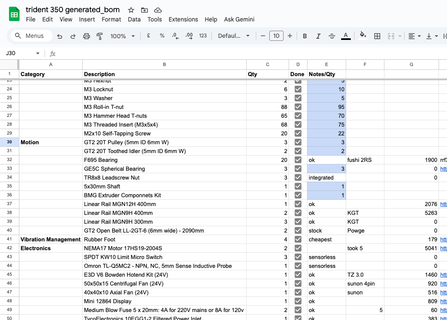The image size is (447, 320).
Task: Open the Borders tool
Action: pyautogui.click(x=377, y=36)
